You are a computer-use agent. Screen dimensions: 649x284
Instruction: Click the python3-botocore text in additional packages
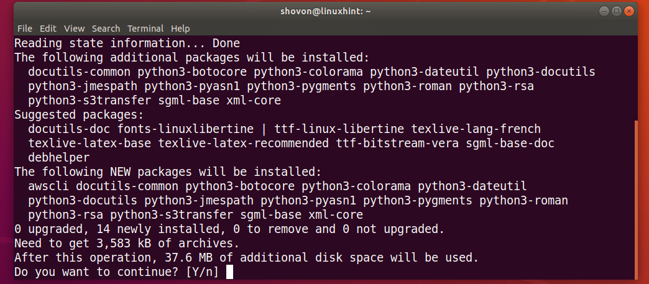[x=193, y=71]
